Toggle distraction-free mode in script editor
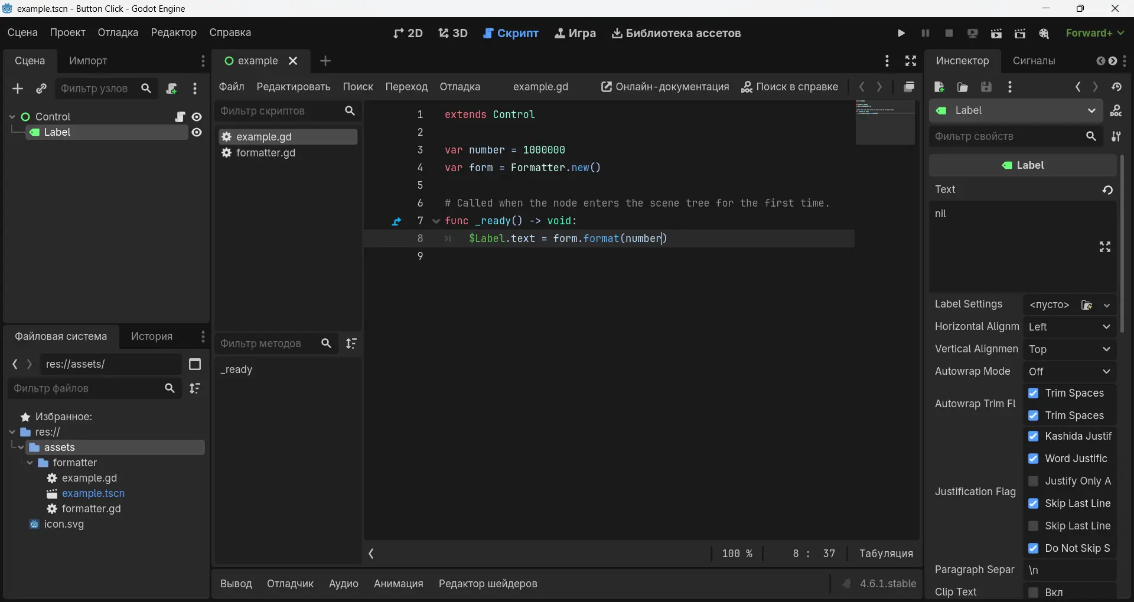The image size is (1134, 602). click(911, 61)
